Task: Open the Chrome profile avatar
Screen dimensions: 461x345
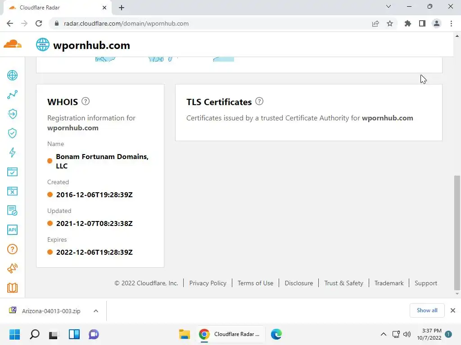Action: click(x=437, y=23)
